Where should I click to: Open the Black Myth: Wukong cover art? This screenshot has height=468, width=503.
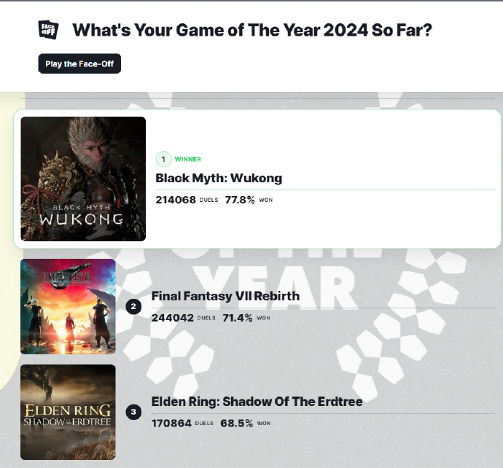click(x=83, y=179)
